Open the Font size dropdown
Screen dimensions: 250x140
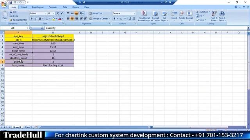pyautogui.click(x=54, y=13)
